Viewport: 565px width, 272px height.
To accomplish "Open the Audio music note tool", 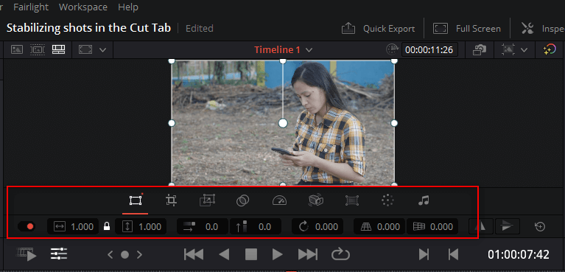I will point(424,200).
